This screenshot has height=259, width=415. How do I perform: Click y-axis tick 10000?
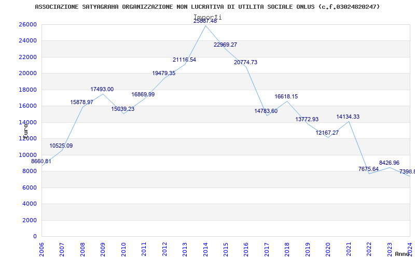coord(27,154)
